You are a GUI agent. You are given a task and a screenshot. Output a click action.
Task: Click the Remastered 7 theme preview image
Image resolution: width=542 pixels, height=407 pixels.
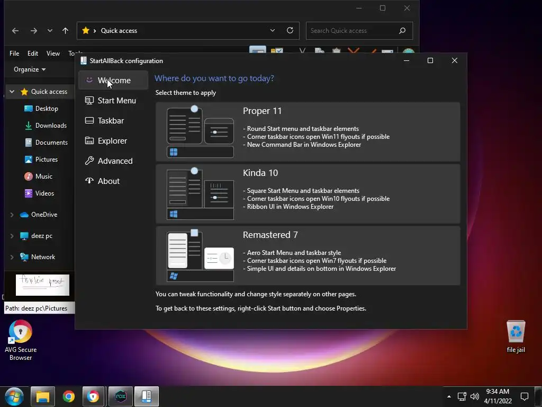[x=200, y=256]
